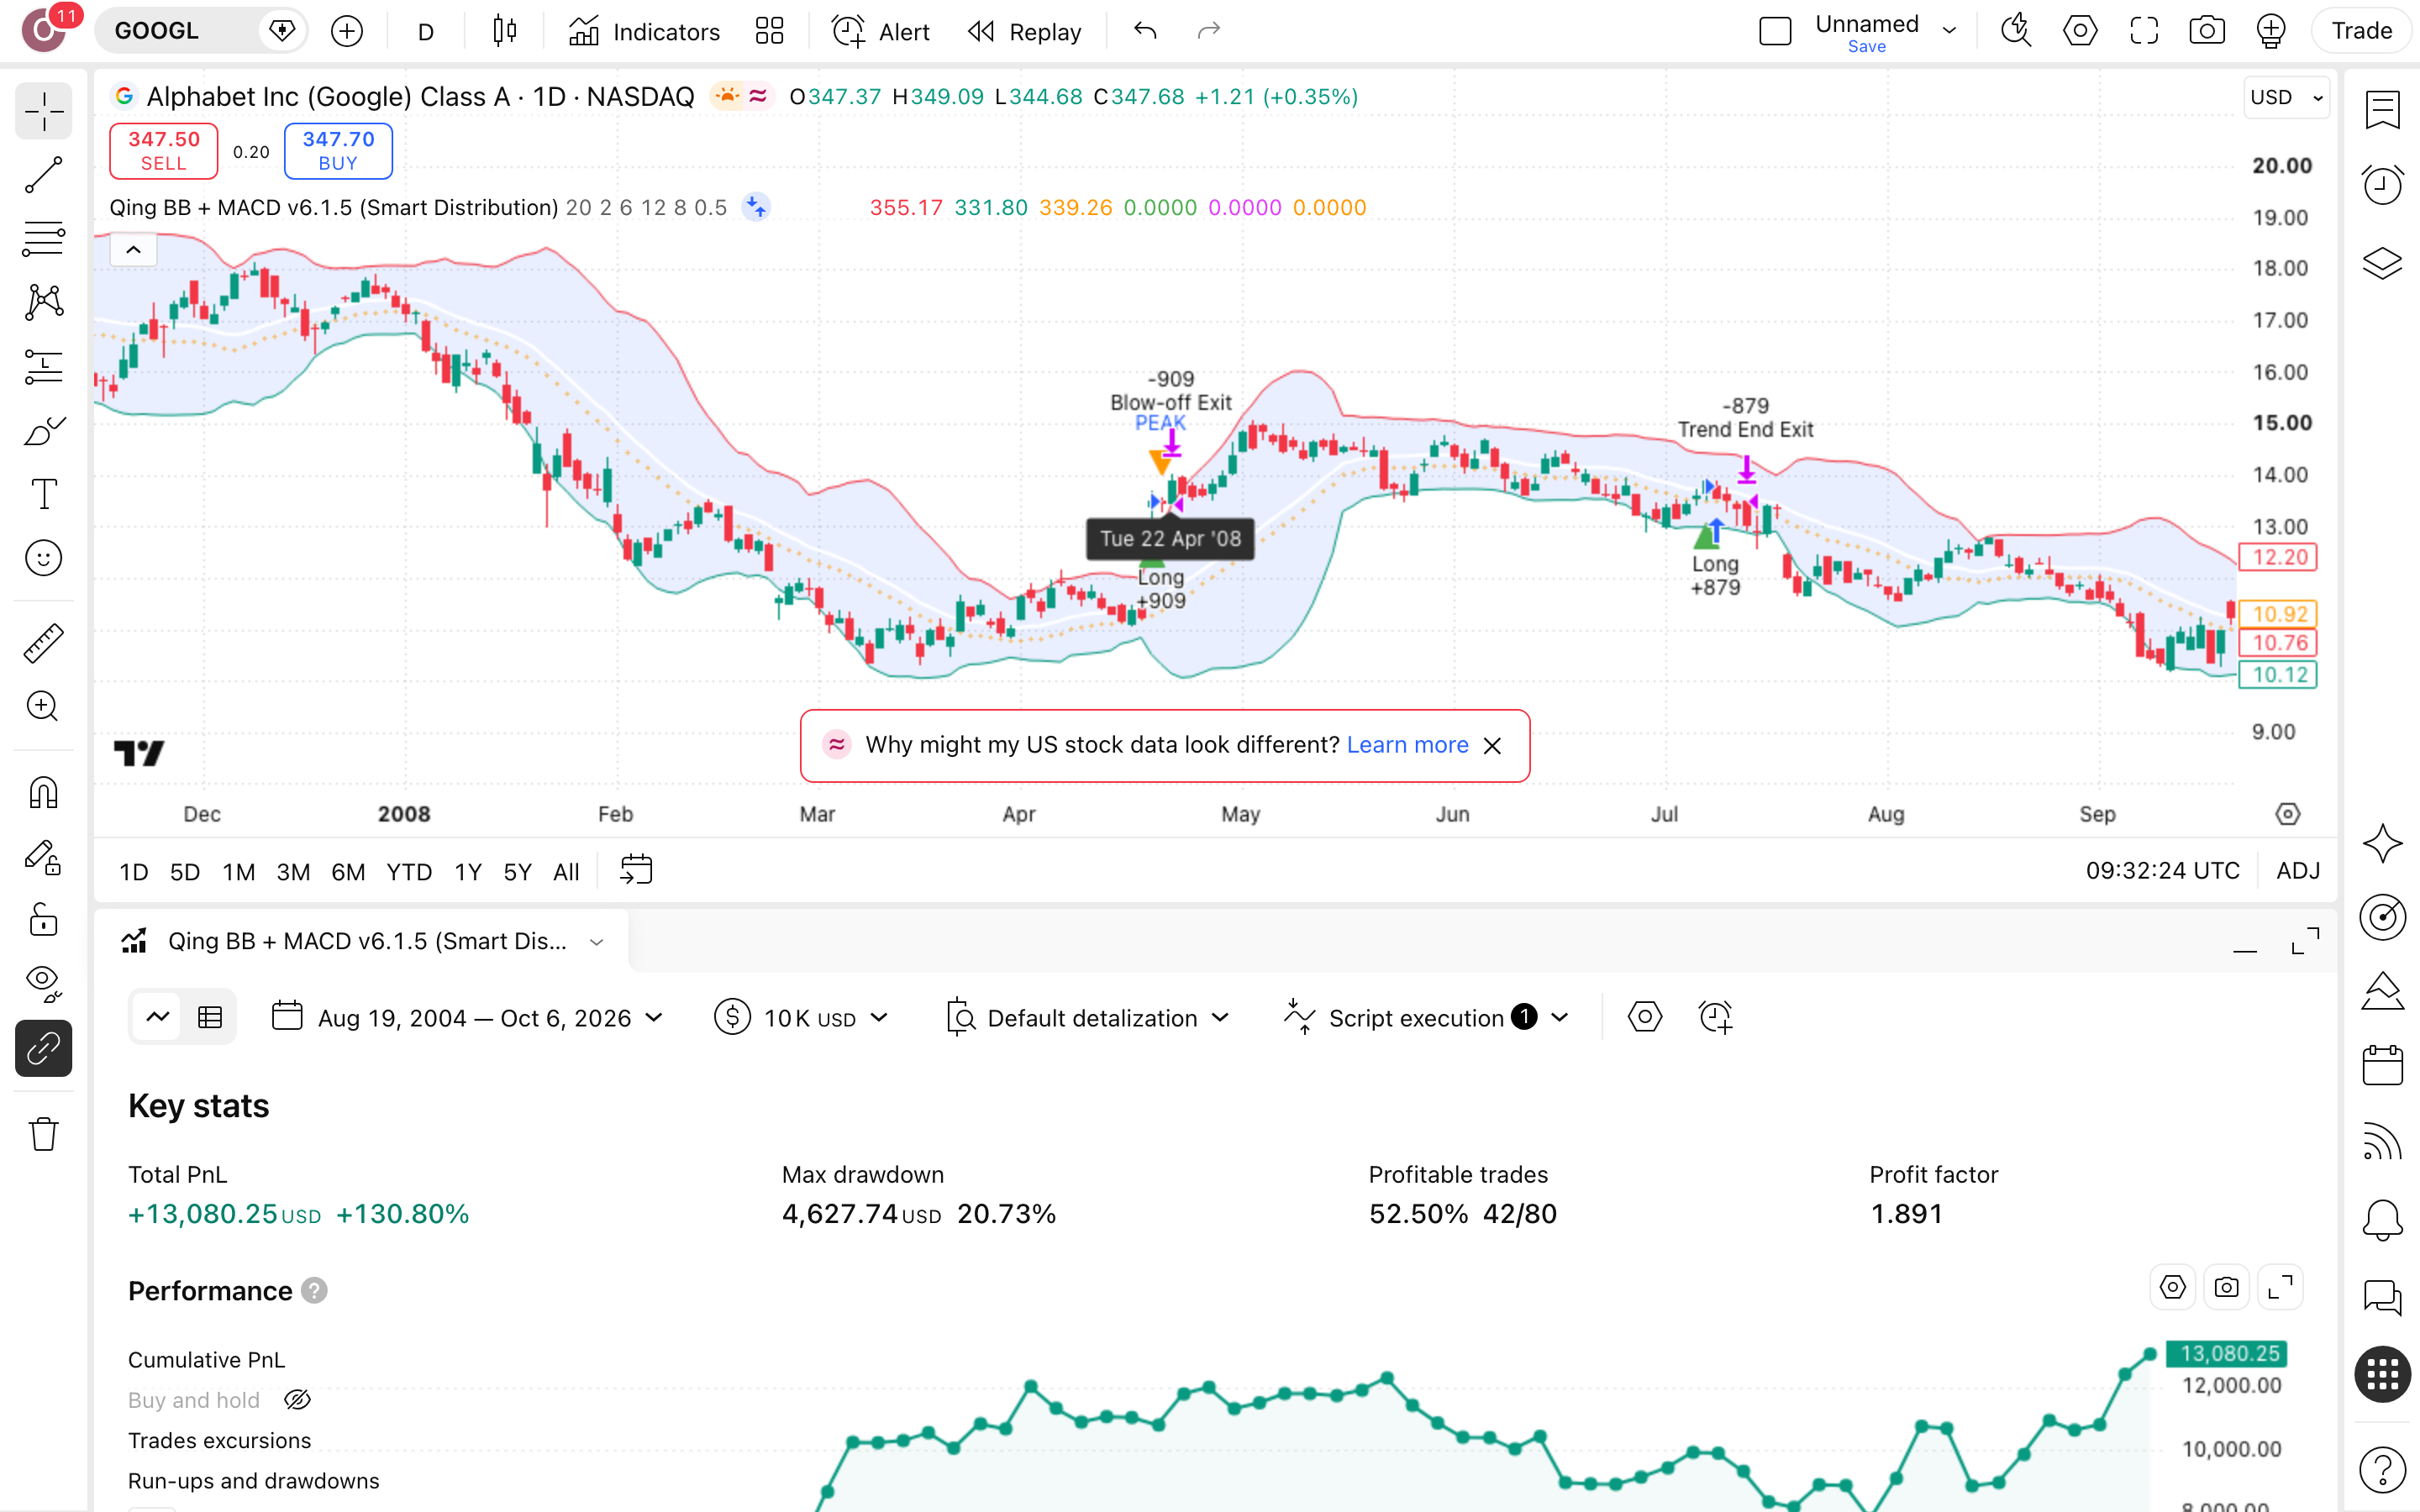
Task: Enter fullscreen mode from top toolbar
Action: tap(2143, 31)
